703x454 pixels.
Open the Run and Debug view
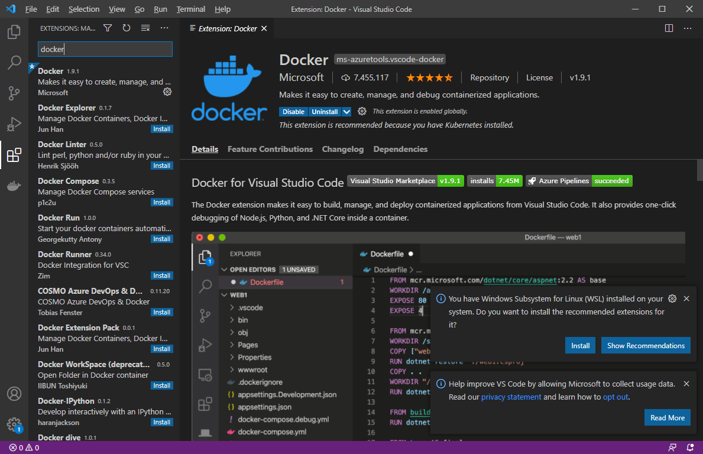(14, 124)
